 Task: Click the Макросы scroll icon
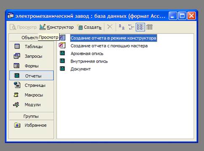pyautogui.click(x=16, y=95)
